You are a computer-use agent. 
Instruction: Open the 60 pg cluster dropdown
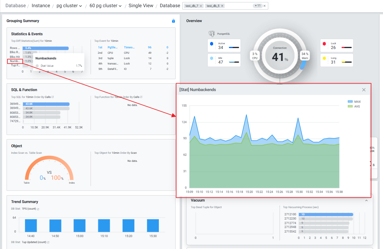(x=106, y=6)
